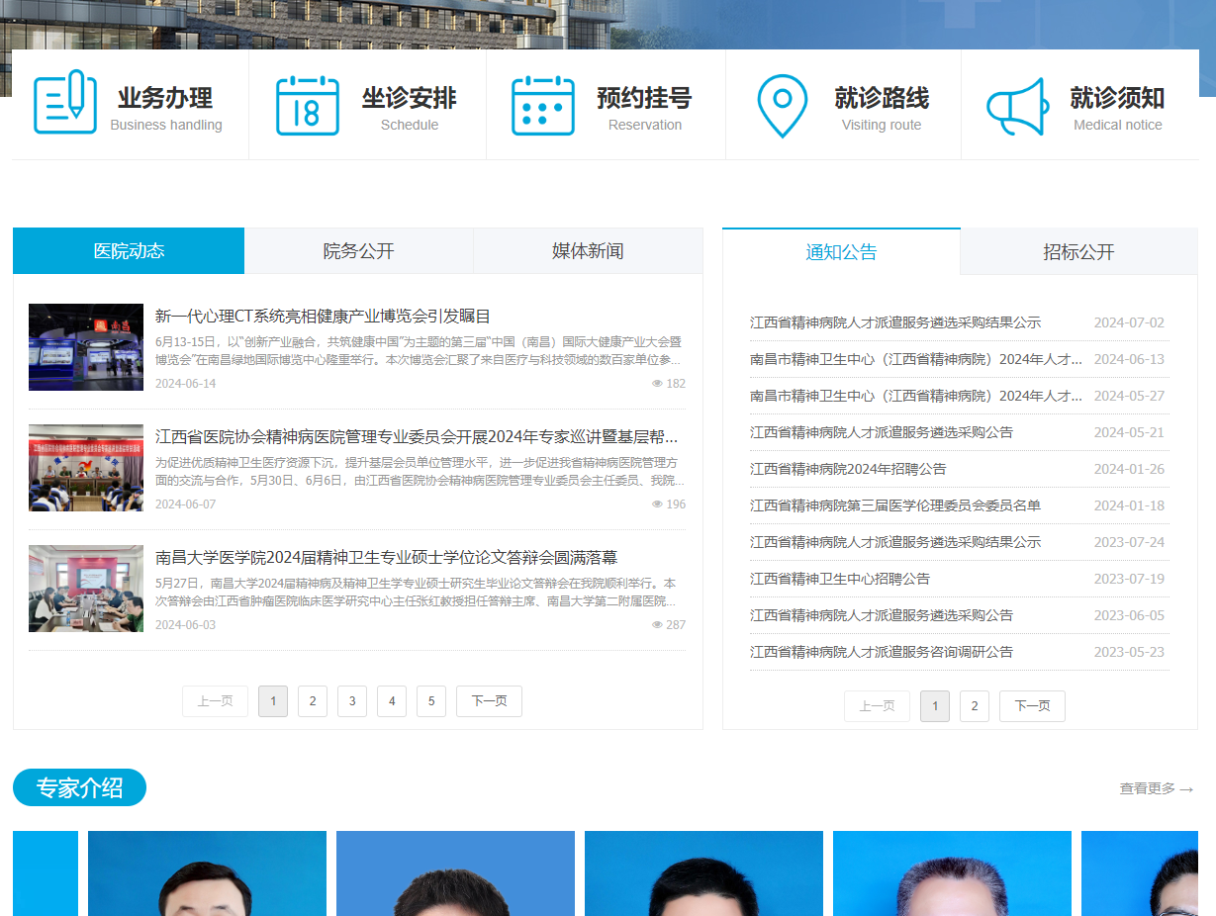Viewport: 1216px width, 916px height.
Task: Switch to the 媒体新闻 tab
Action: pos(588,251)
